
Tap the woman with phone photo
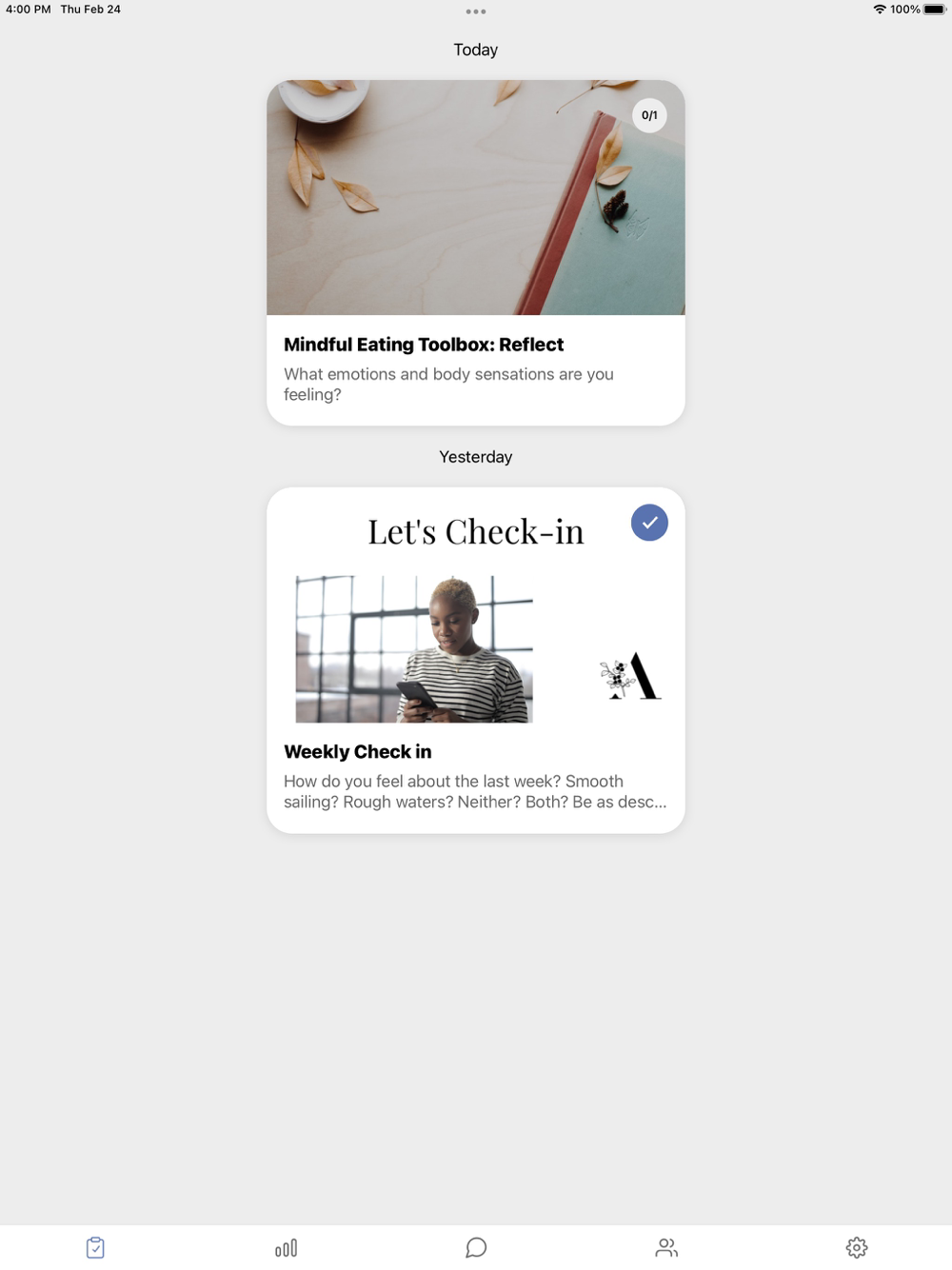pyautogui.click(x=414, y=649)
